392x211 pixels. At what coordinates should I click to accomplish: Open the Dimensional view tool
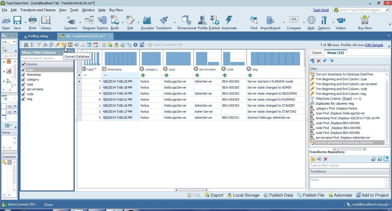(x=187, y=23)
